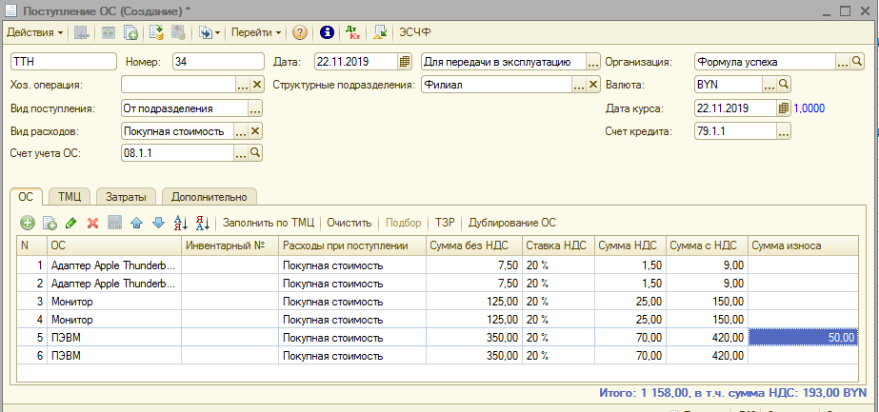Switch to the Затраты tab
Screen dimensions: 879x412
pos(126,197)
